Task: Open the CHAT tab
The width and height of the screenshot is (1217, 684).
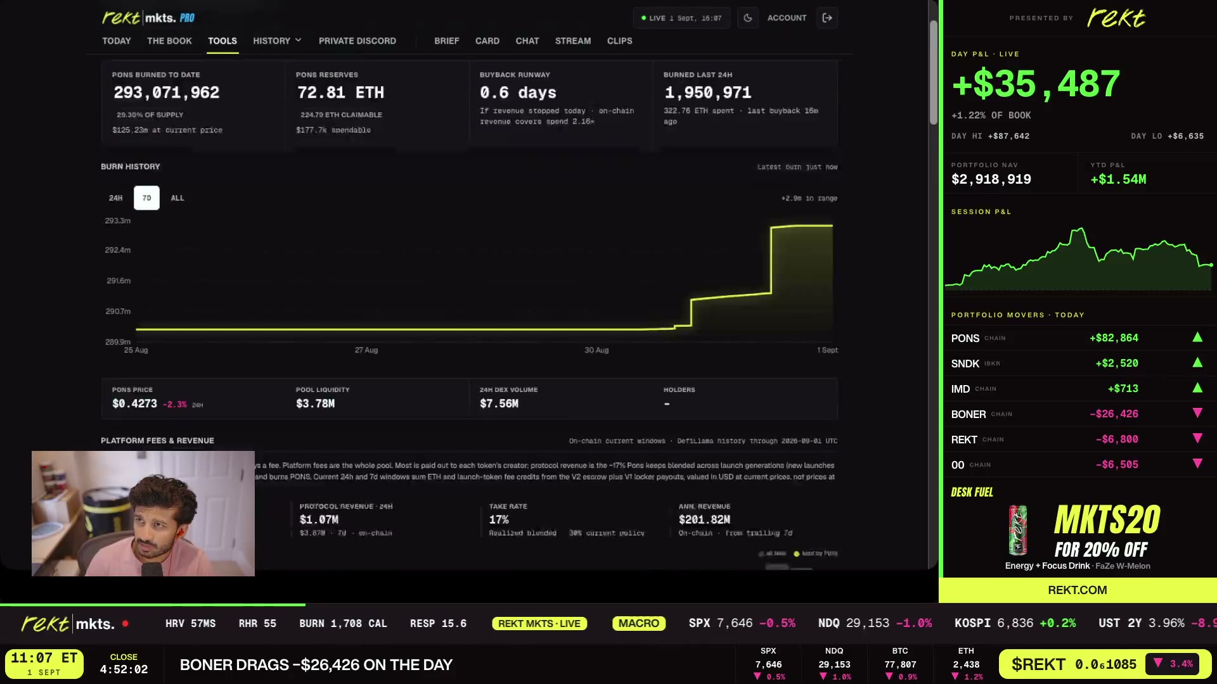Action: click(527, 41)
